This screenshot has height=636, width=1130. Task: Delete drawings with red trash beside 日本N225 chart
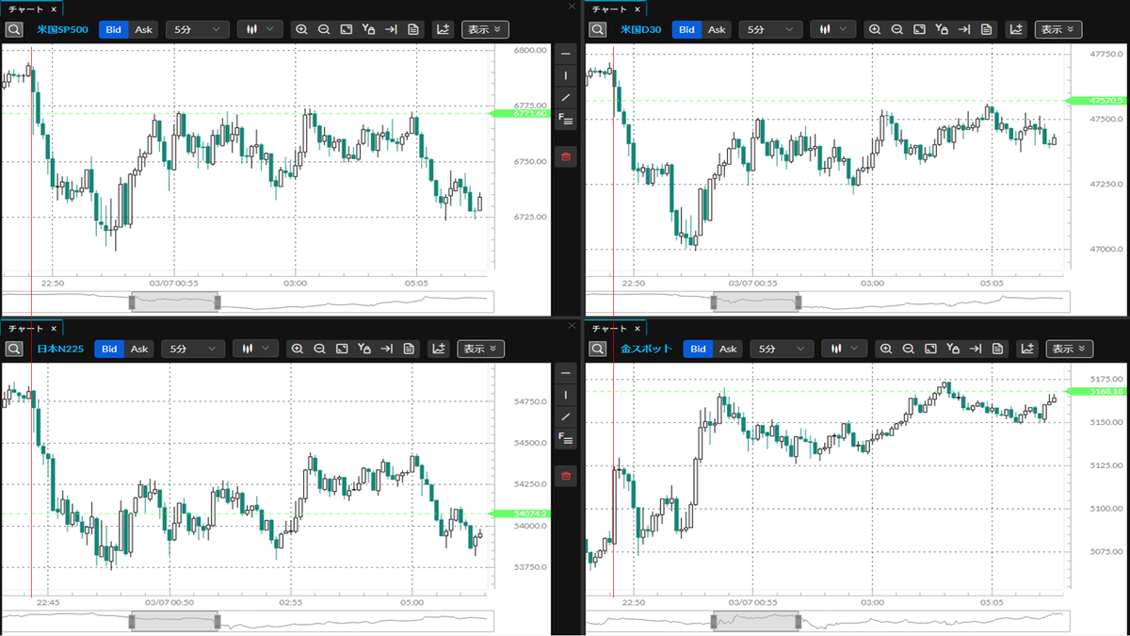tap(566, 476)
